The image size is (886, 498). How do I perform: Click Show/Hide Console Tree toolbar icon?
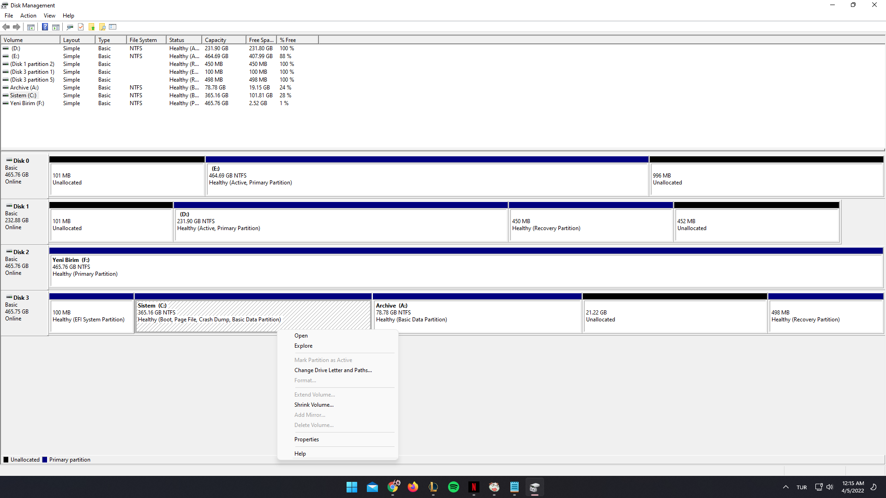(31, 27)
